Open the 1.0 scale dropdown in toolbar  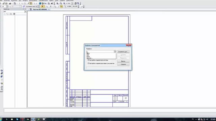(x=7, y=6)
